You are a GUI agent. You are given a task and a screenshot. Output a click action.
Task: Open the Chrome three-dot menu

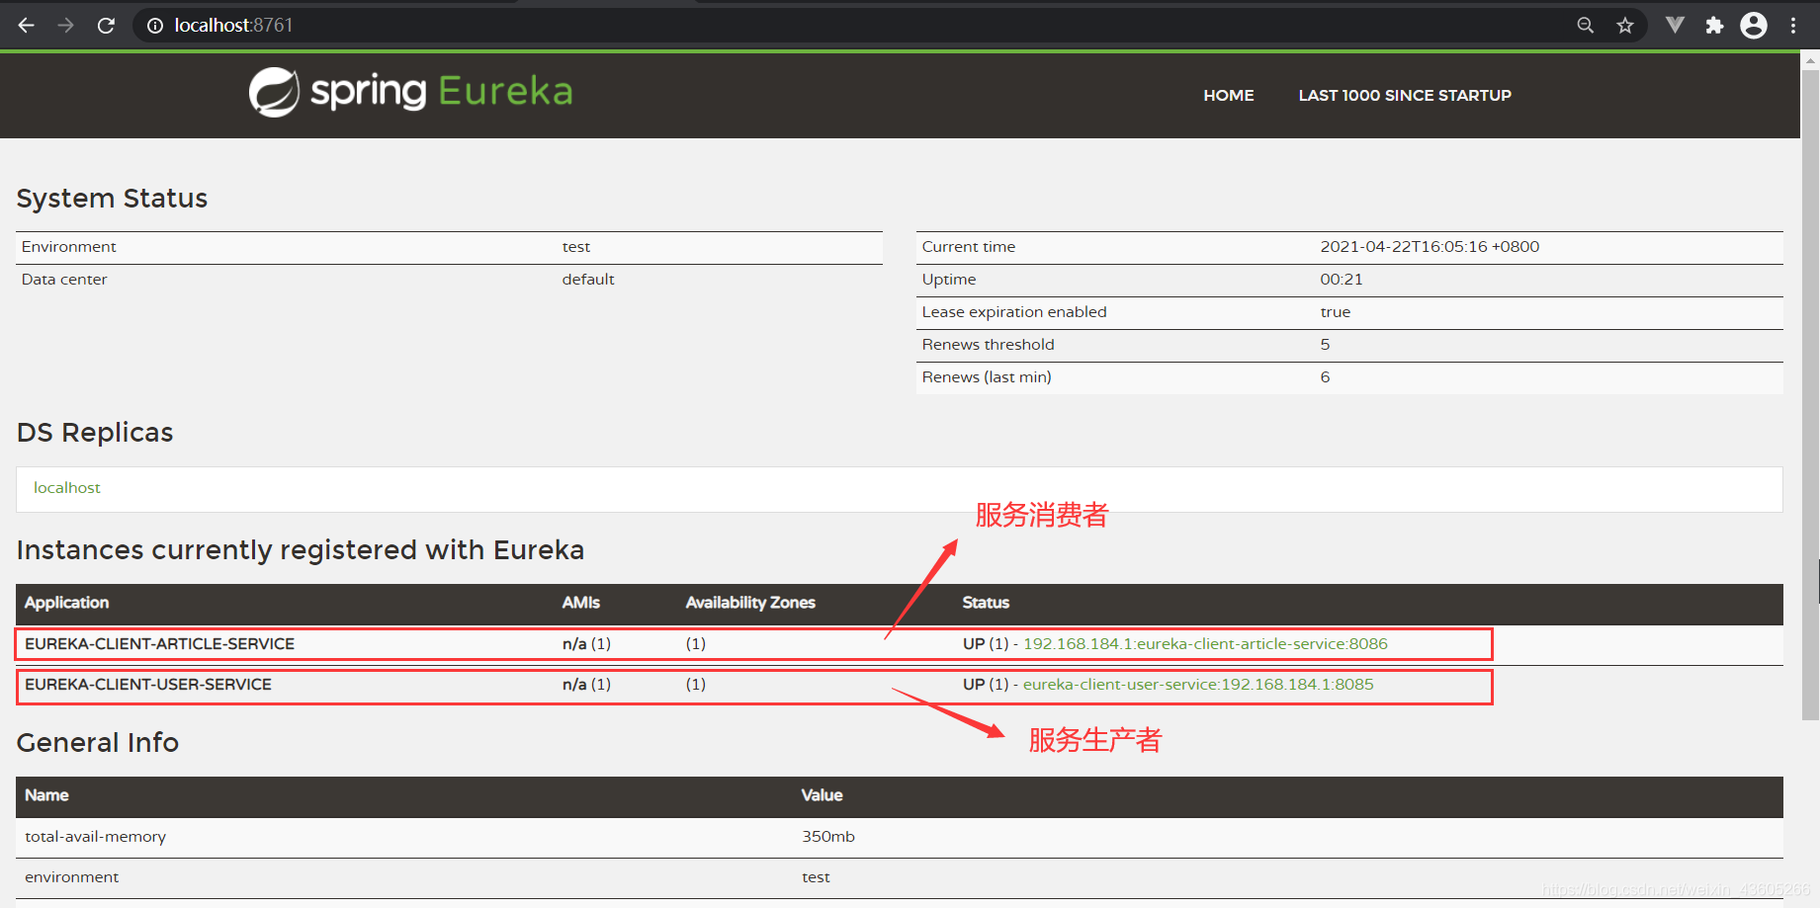coord(1793,26)
